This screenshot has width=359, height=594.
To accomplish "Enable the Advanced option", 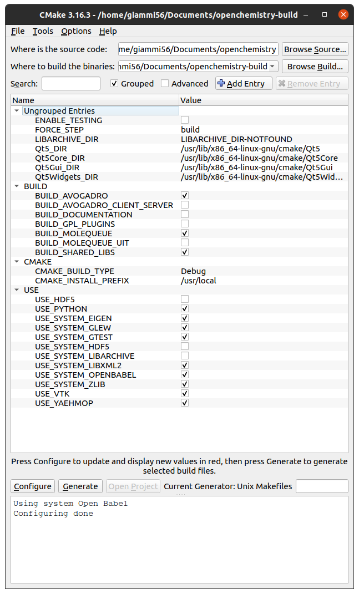I will click(x=164, y=83).
